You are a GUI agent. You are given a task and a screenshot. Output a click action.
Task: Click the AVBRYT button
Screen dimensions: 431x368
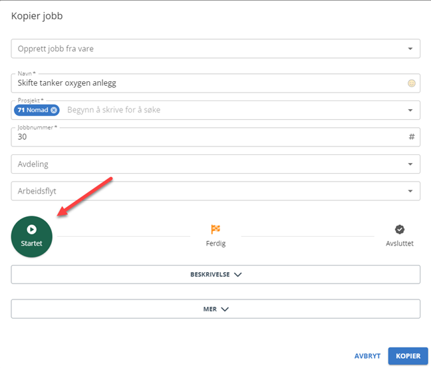coord(367,356)
